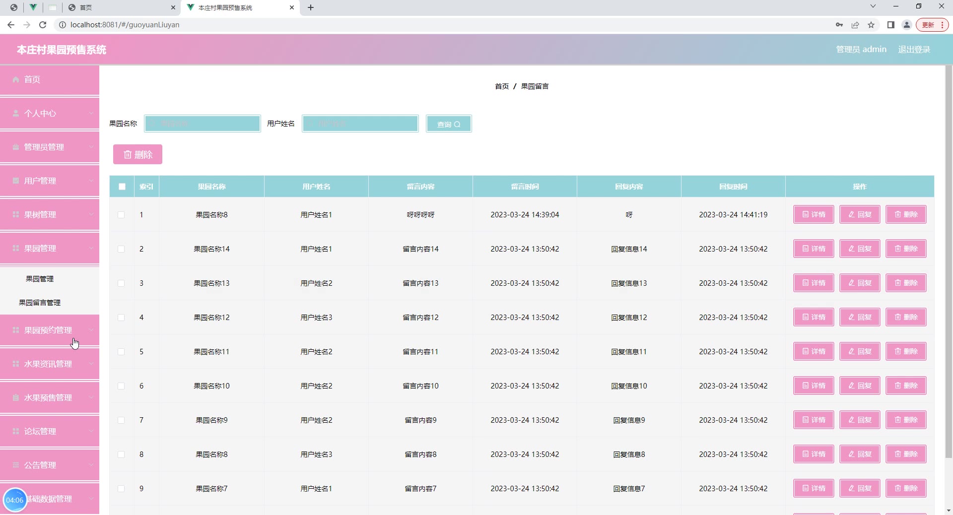Check the checkbox for row 6
The height and width of the screenshot is (515, 953).
121,386
